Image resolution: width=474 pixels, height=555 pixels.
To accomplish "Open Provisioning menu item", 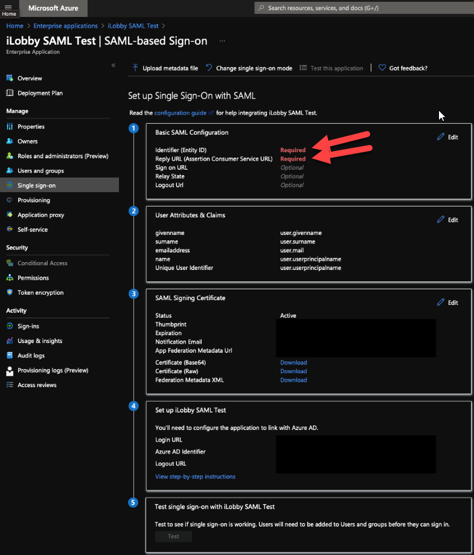I will coord(34,201).
